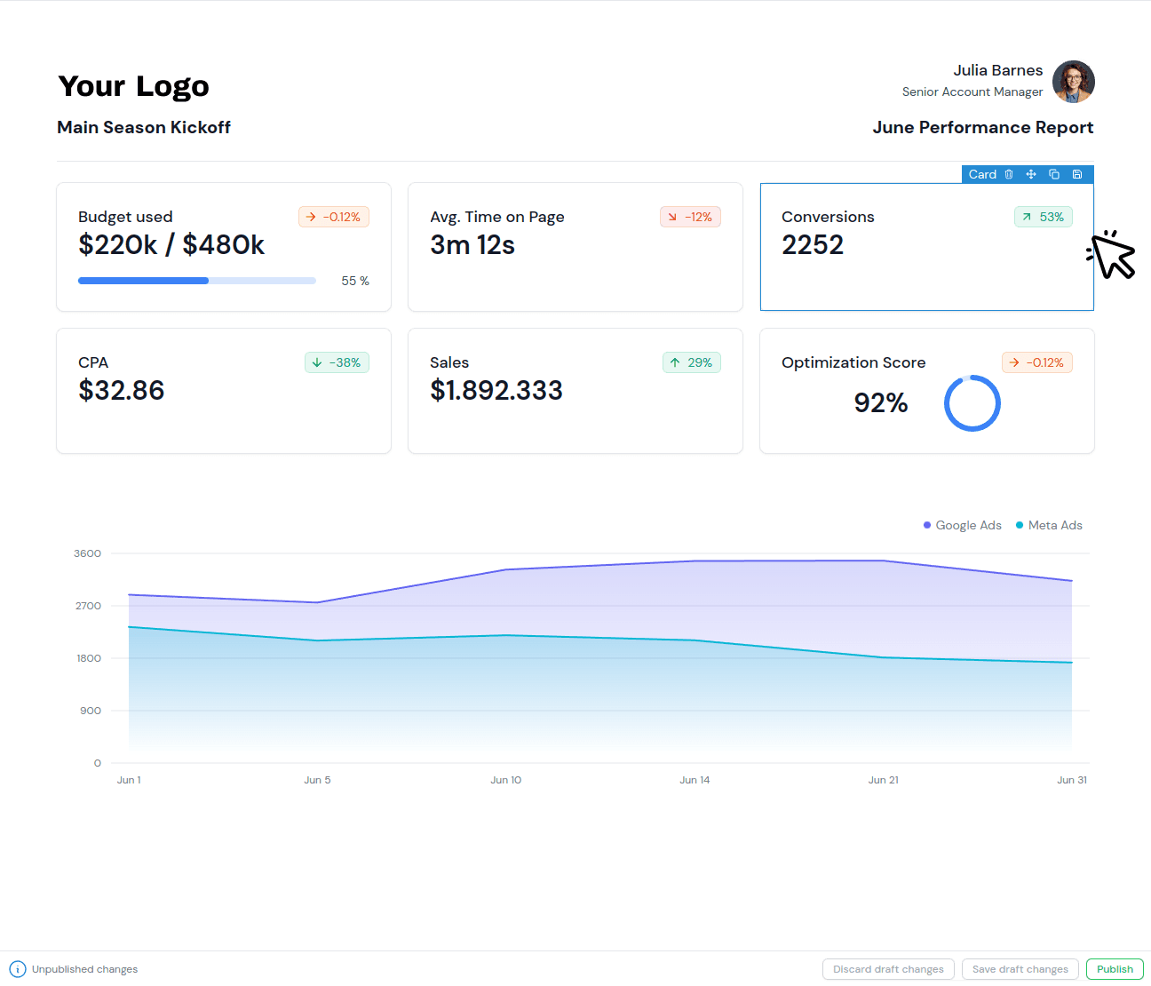Select the June Performance Report title
This screenshot has width=1151, height=986.
coord(982,127)
